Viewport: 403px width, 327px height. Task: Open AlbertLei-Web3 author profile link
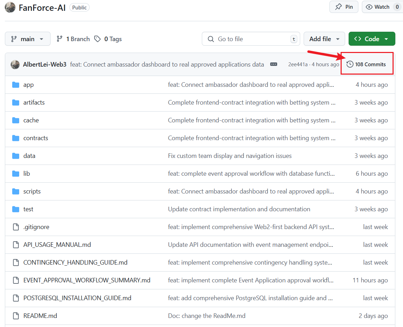tap(45, 64)
